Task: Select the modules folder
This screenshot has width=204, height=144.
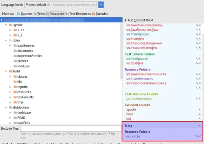Action: 22,66
